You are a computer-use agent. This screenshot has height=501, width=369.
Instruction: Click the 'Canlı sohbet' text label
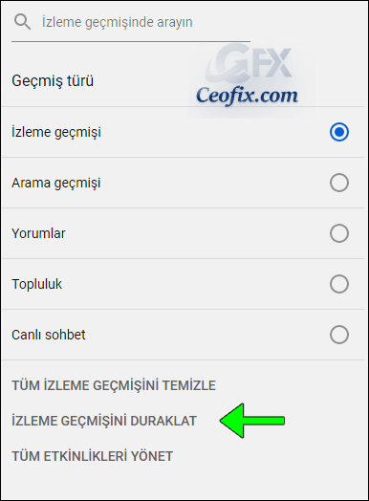coord(49,335)
